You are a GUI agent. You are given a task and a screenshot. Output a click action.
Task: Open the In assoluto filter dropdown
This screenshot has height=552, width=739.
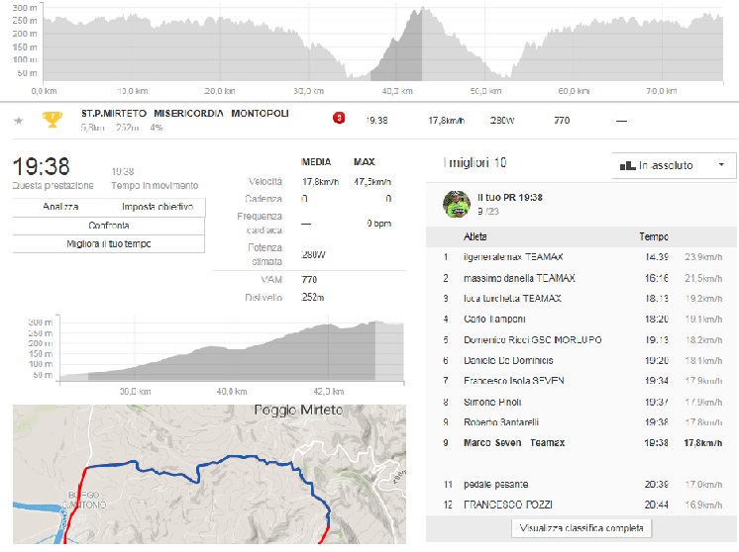pos(674,165)
